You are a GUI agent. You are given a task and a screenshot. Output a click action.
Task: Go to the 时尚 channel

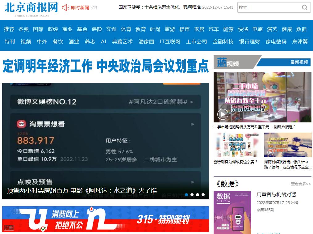click(155, 29)
